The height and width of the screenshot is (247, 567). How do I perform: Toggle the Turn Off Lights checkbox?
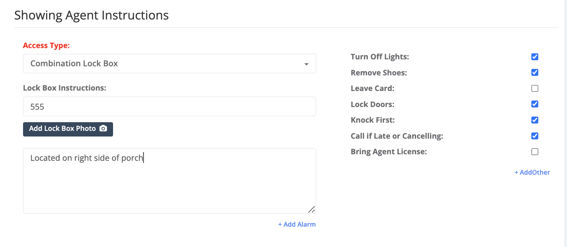point(535,57)
